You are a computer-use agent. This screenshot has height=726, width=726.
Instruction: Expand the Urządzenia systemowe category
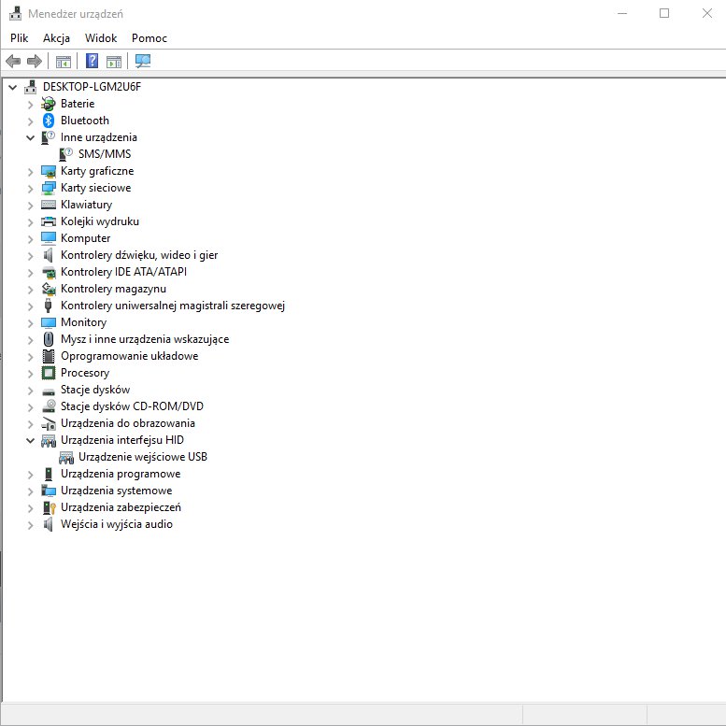point(30,491)
